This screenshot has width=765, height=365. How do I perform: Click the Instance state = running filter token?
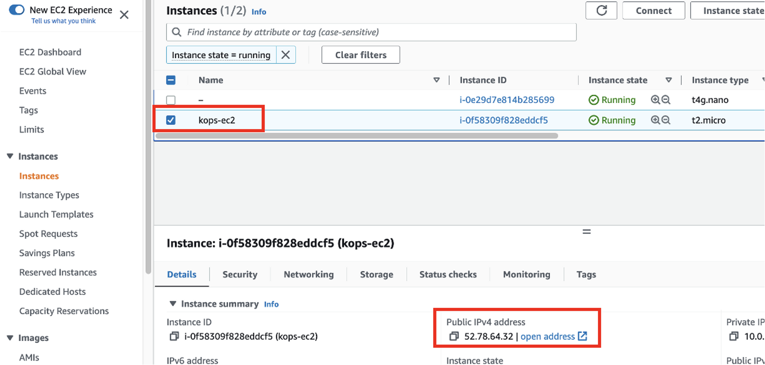221,55
